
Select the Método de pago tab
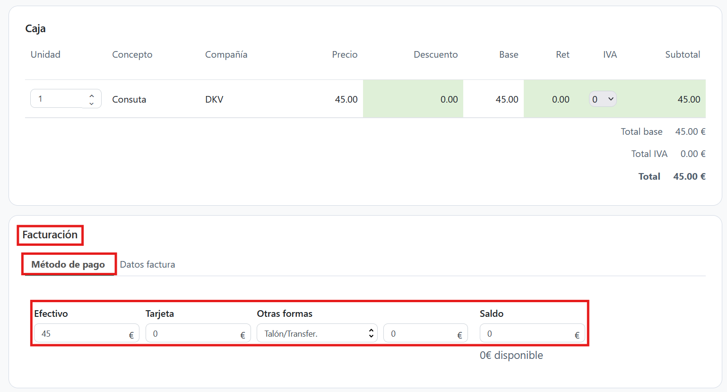(68, 264)
